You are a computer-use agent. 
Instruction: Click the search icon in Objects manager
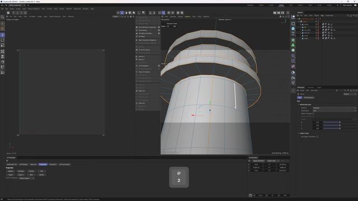[x=348, y=16]
